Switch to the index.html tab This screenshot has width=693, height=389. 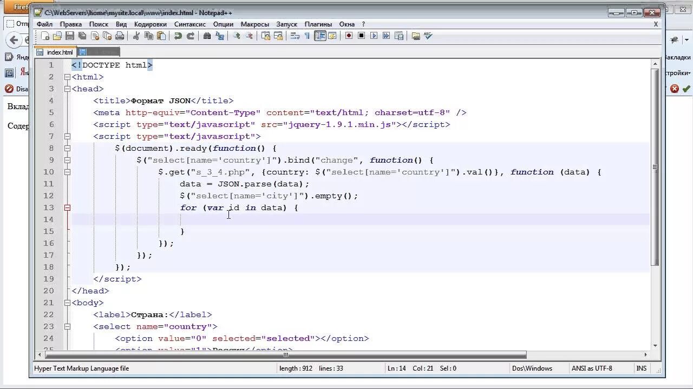click(55, 52)
